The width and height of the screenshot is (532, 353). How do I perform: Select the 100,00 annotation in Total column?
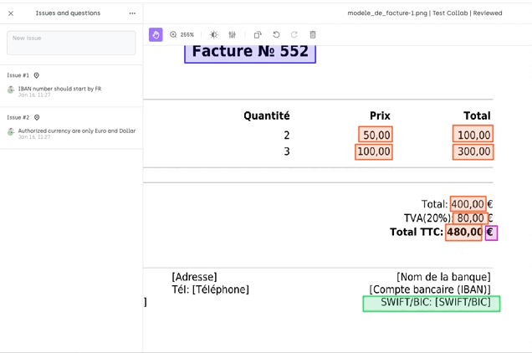473,134
